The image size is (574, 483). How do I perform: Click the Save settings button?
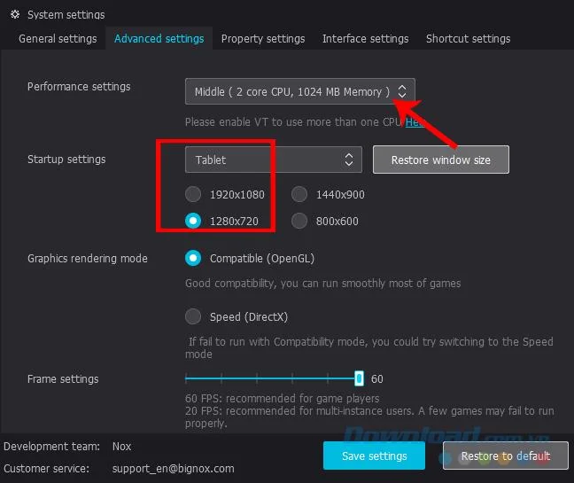pyautogui.click(x=374, y=456)
